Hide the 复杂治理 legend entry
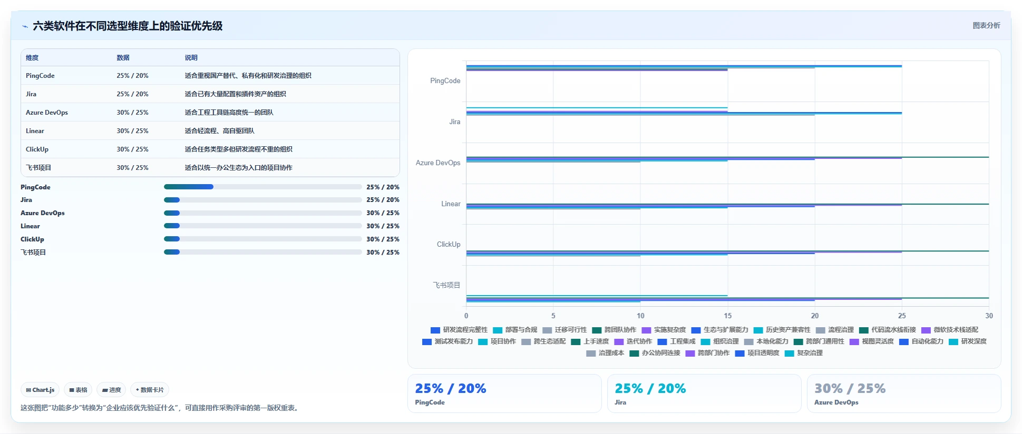 (803, 353)
